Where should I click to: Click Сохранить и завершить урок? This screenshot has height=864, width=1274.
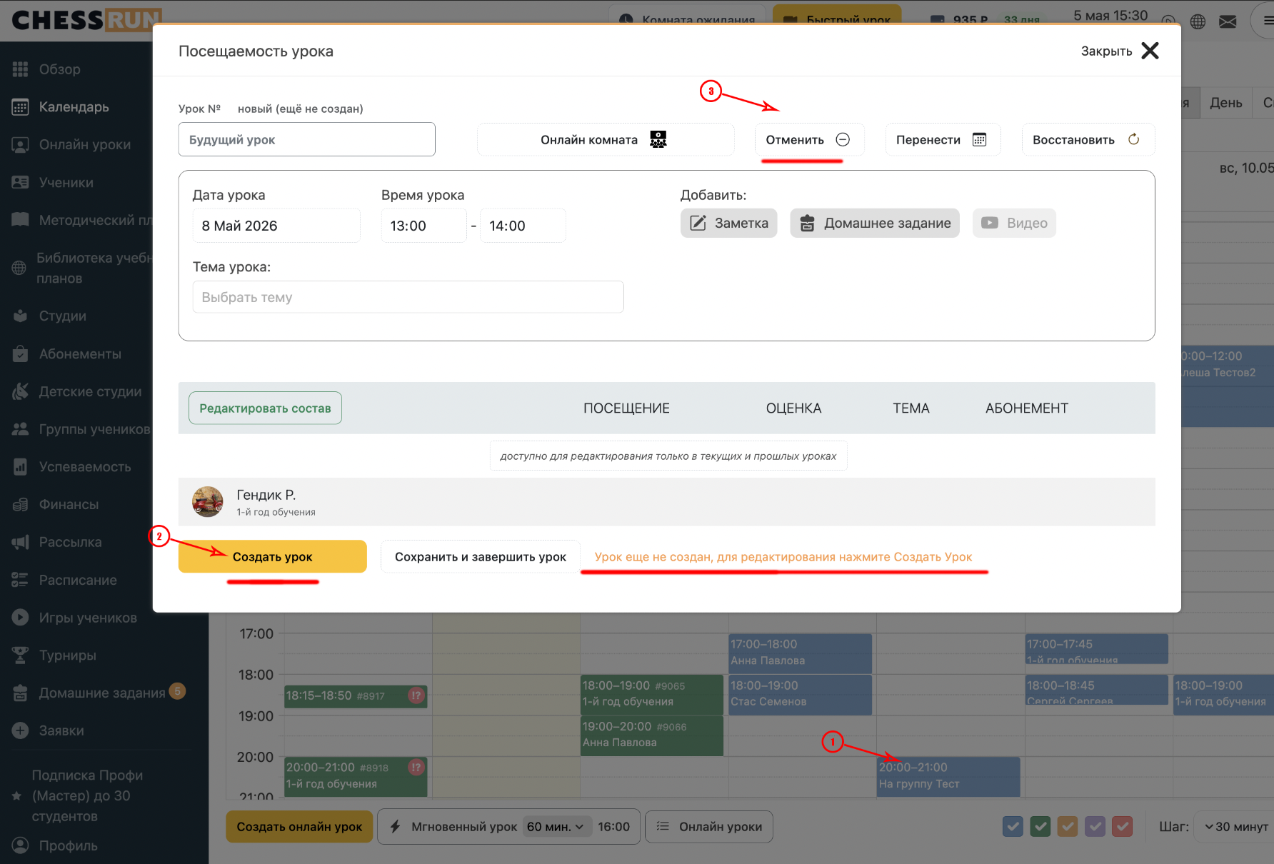coord(480,557)
